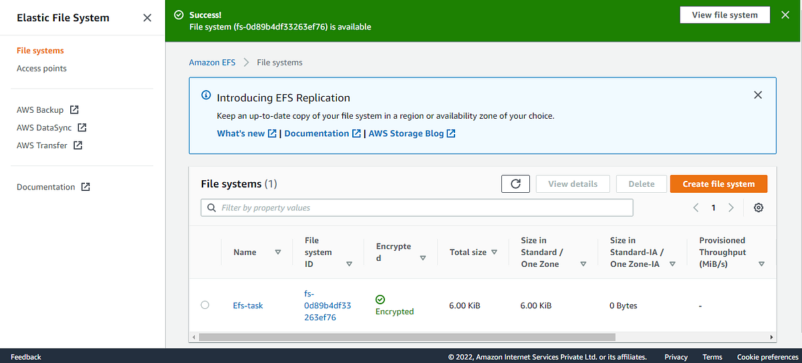
Task: Click the horizontal table scrollbar thumb
Action: click(x=406, y=338)
